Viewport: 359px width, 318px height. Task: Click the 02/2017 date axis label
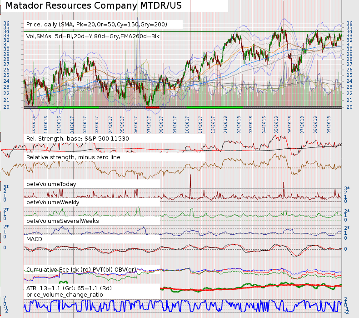85,125
